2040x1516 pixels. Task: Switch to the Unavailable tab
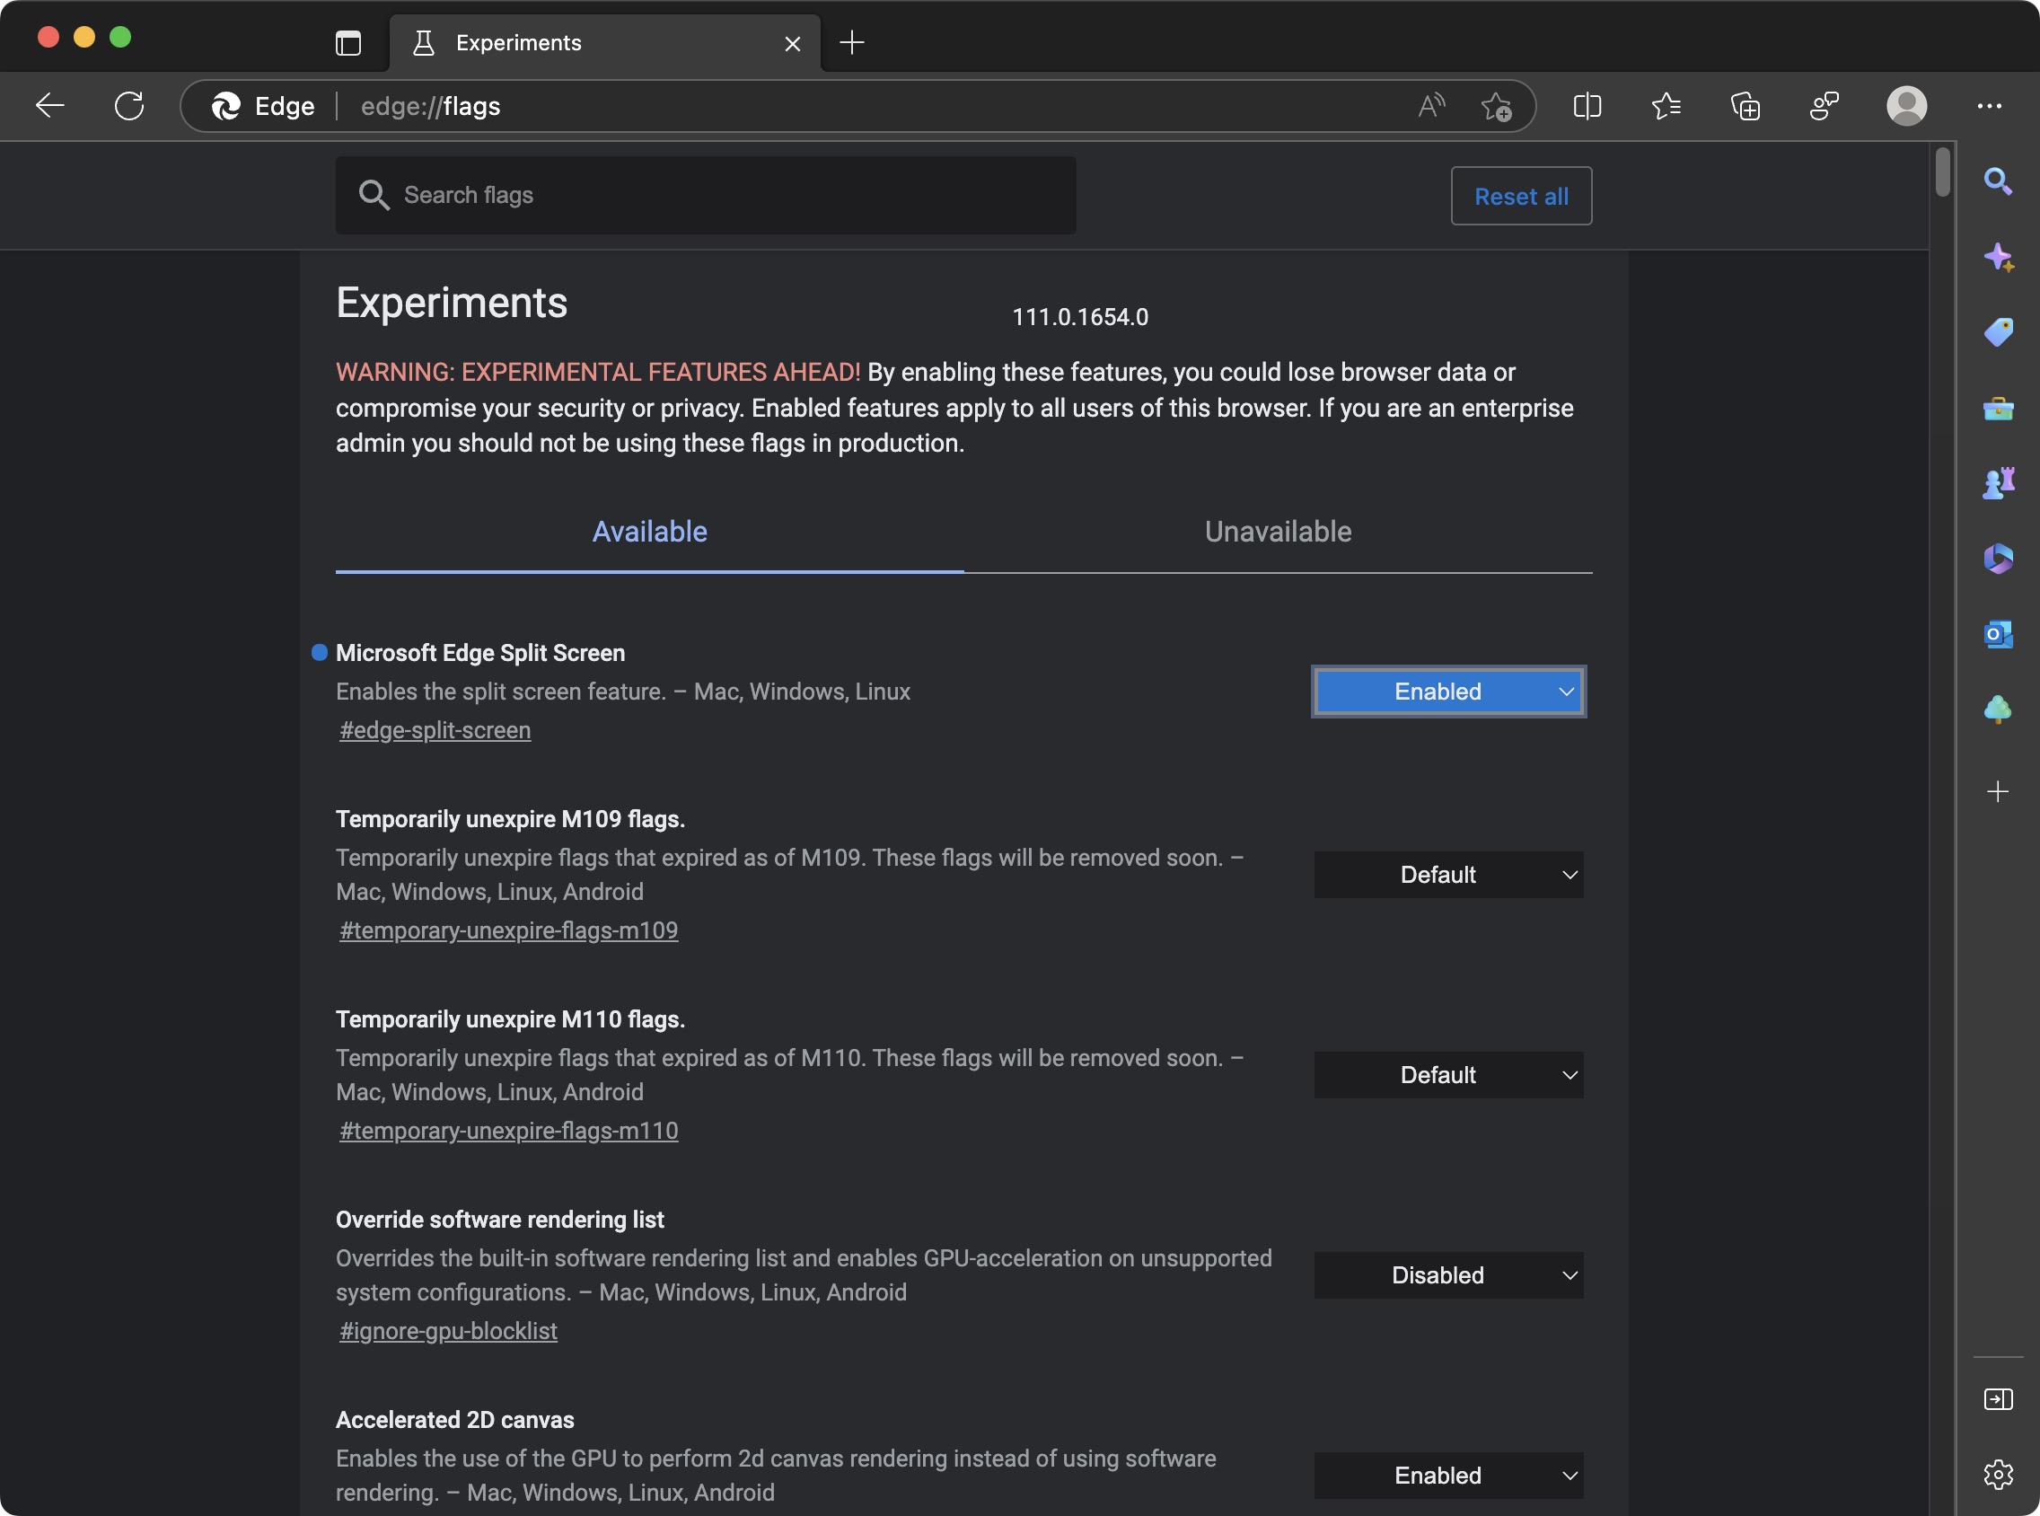pyautogui.click(x=1278, y=533)
